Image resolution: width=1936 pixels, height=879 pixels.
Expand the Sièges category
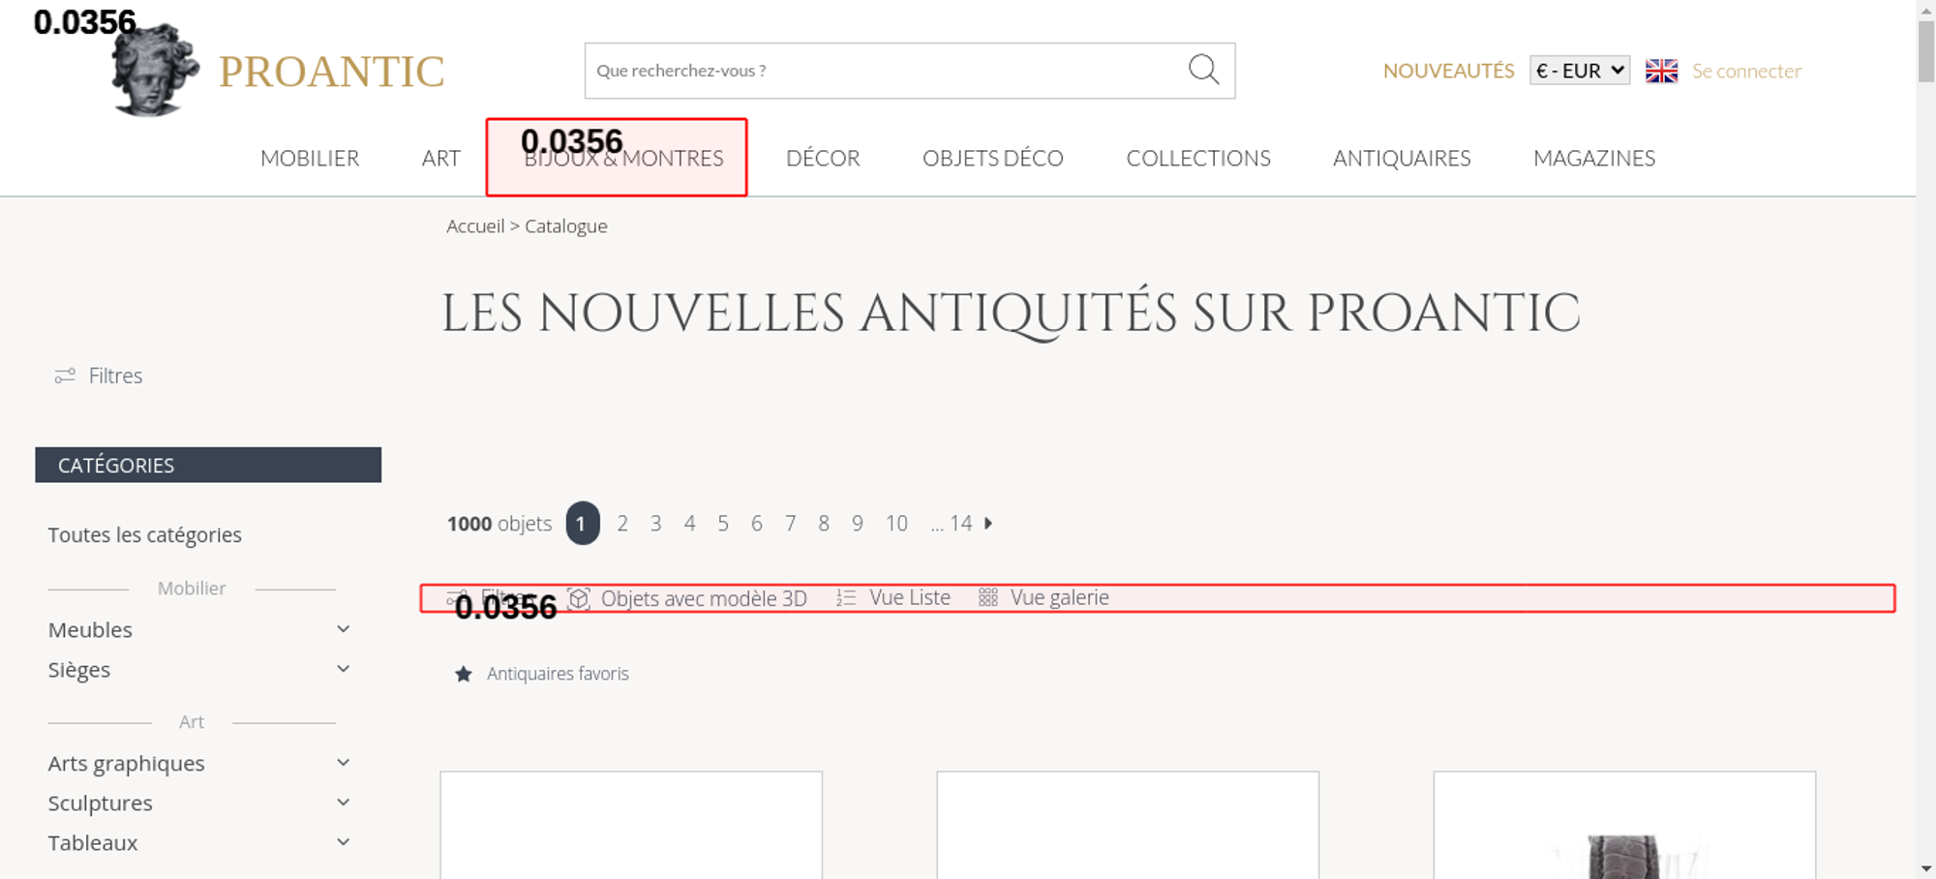343,669
